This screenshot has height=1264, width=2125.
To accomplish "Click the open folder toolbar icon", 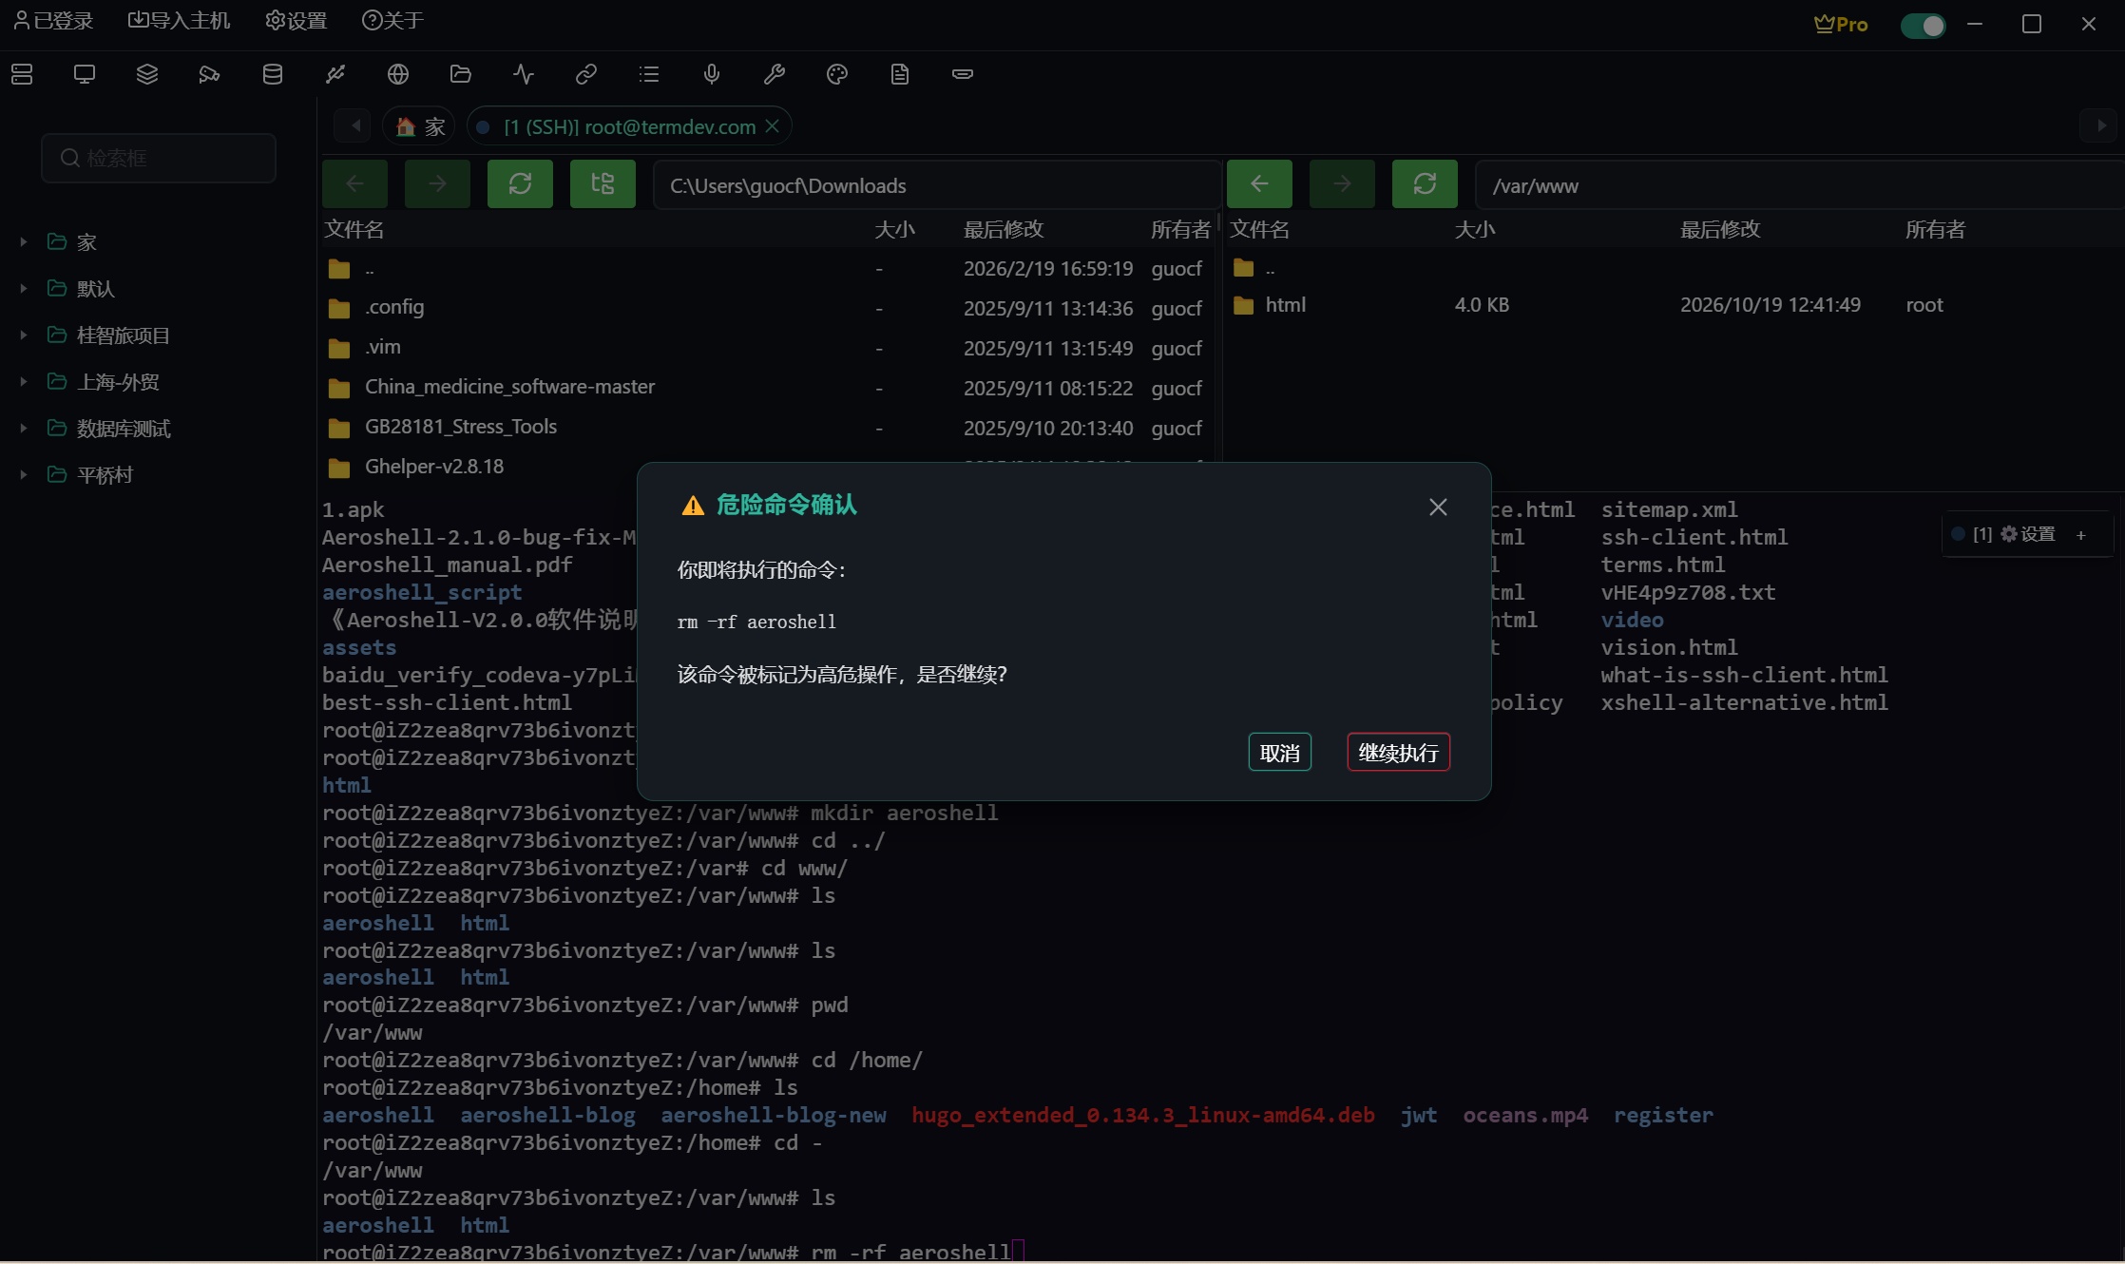I will (x=461, y=74).
